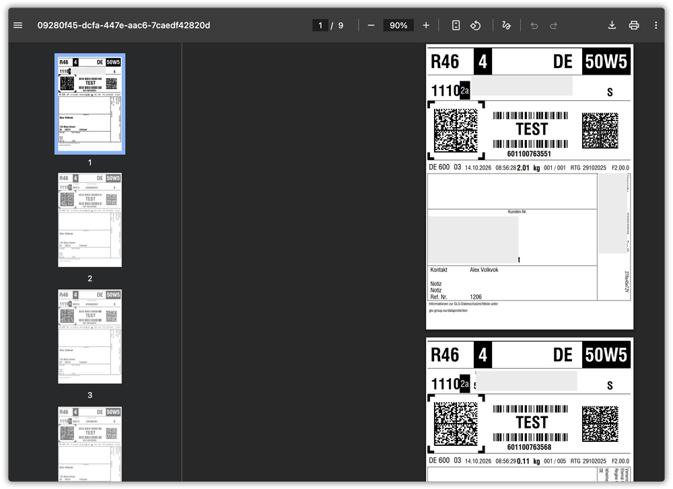Click the first label's large QR code
The height and width of the screenshot is (489, 673).
456,130
